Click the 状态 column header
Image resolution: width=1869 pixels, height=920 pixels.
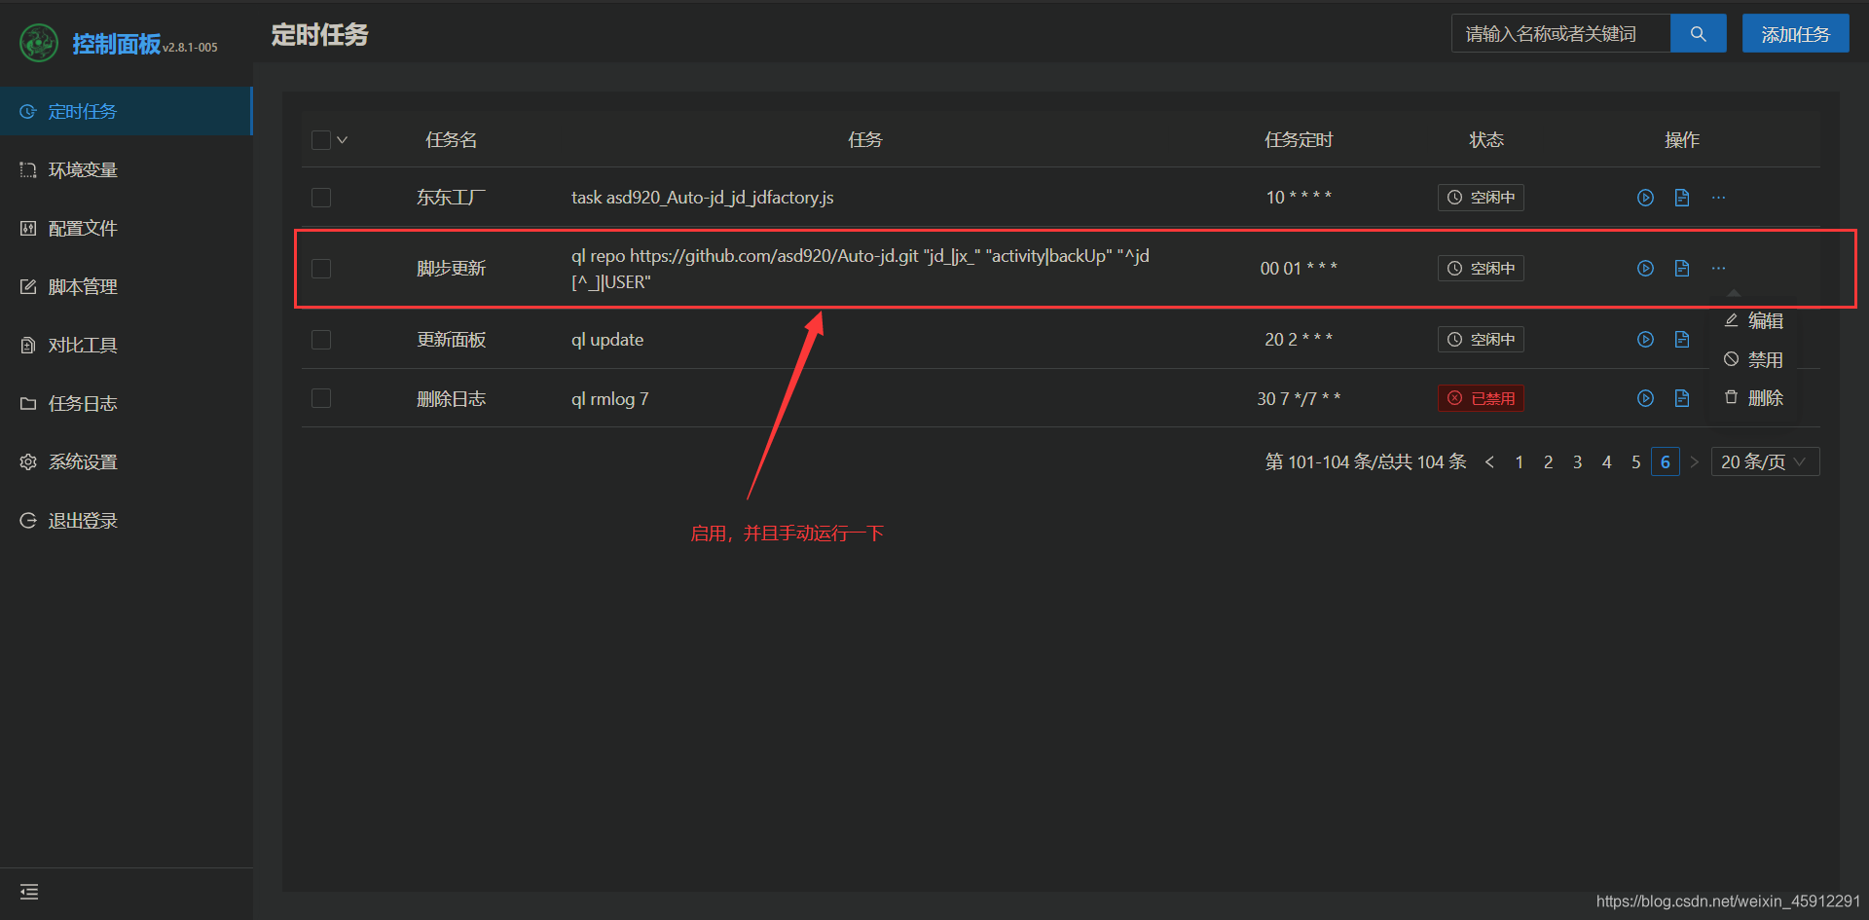pos(1485,140)
